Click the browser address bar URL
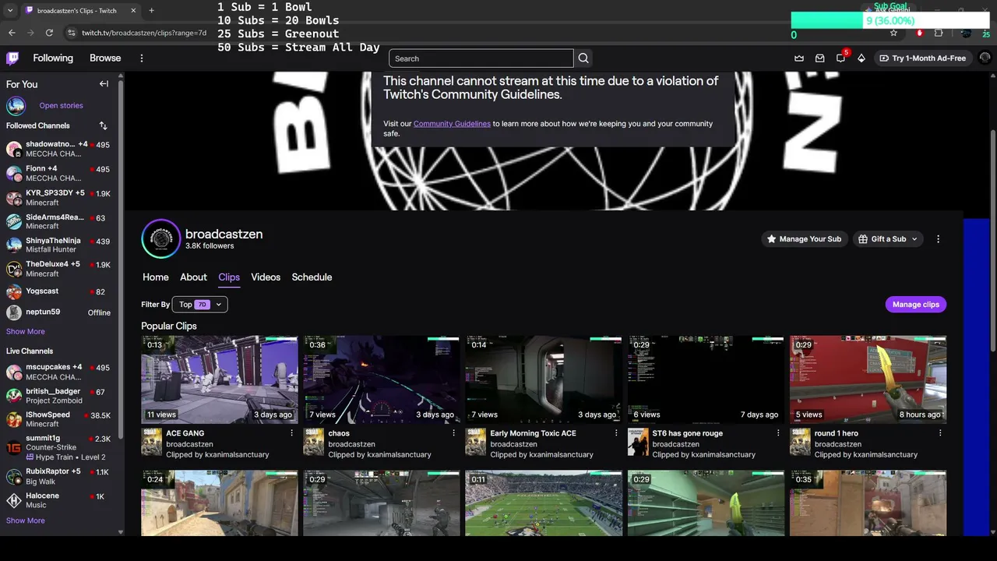This screenshot has height=561, width=997. point(144,33)
